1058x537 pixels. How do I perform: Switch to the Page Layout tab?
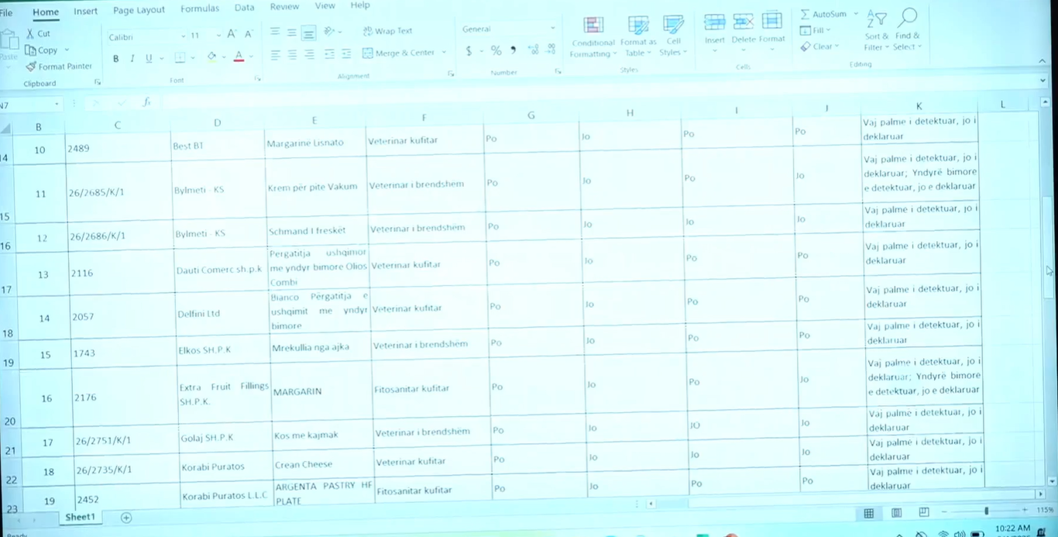click(x=139, y=10)
